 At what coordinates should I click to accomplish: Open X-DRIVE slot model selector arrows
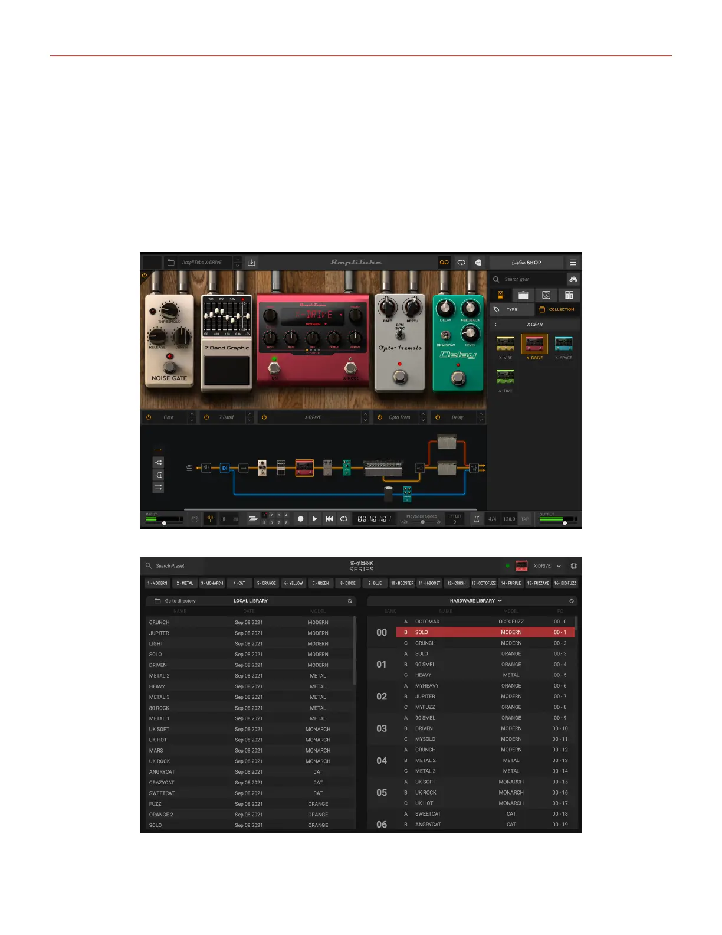(365, 417)
